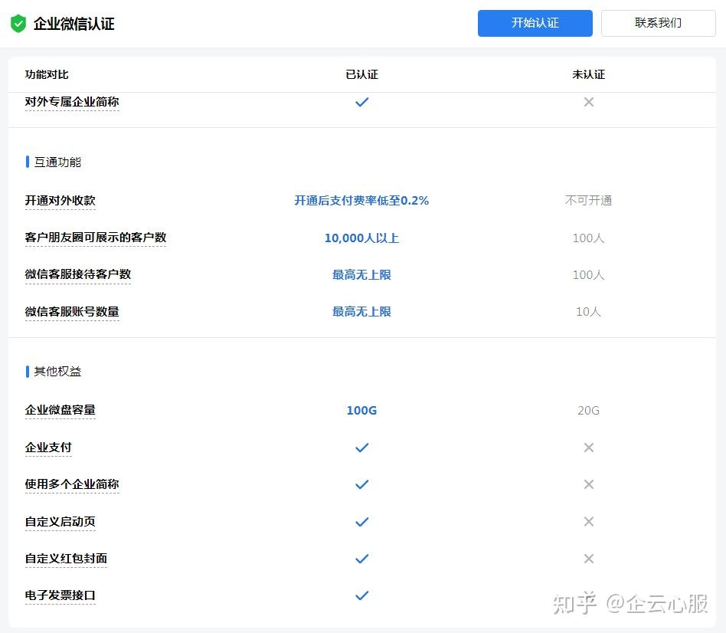The width and height of the screenshot is (726, 633).
Task: Click the 开通对外收款 feature label
Action: pos(60,201)
